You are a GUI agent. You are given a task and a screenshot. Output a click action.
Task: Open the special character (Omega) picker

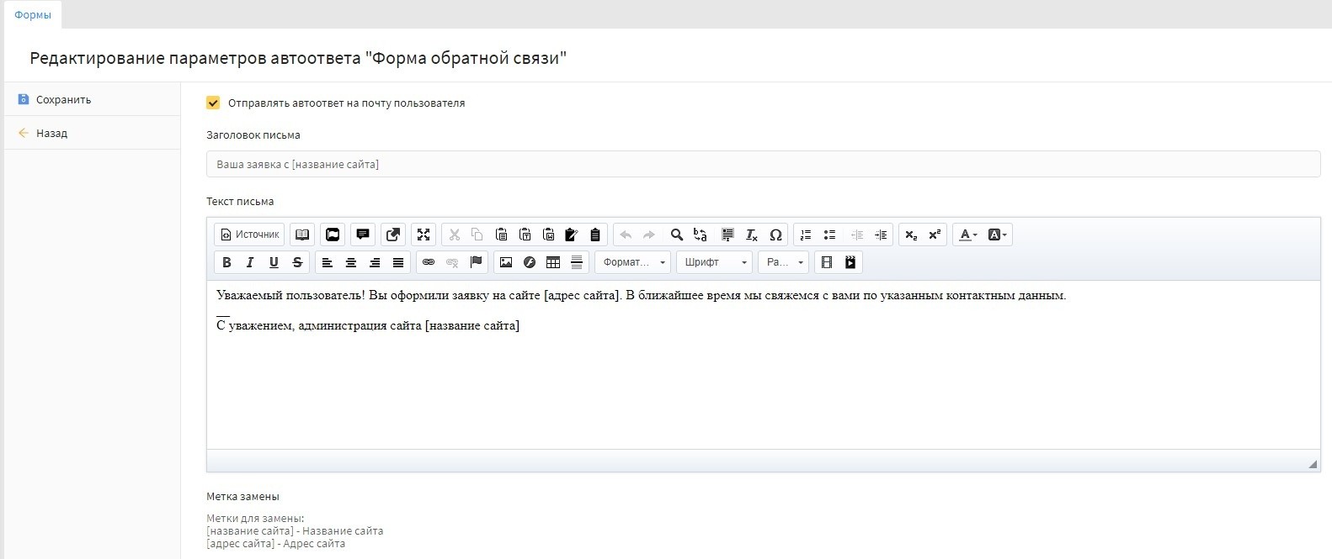click(775, 235)
